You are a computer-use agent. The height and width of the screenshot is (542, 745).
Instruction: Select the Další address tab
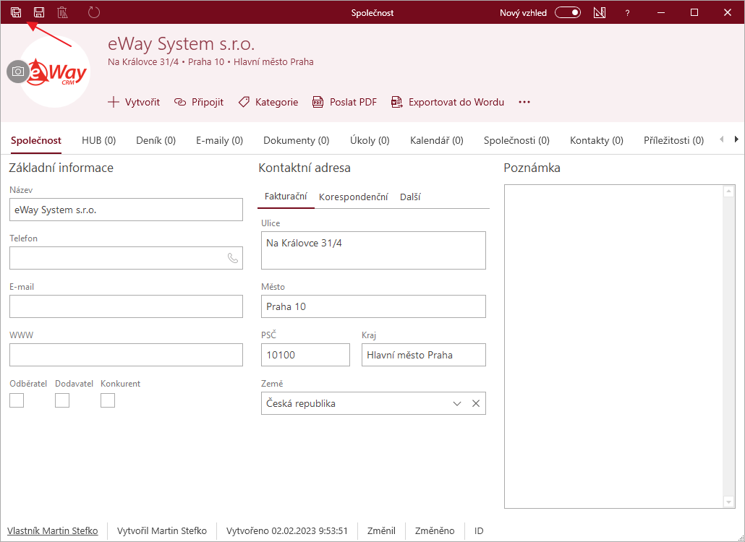tap(410, 197)
